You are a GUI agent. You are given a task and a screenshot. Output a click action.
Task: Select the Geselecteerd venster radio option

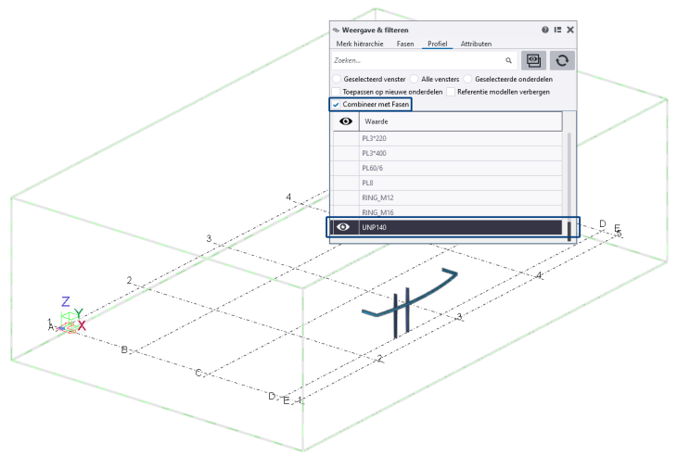pos(337,80)
